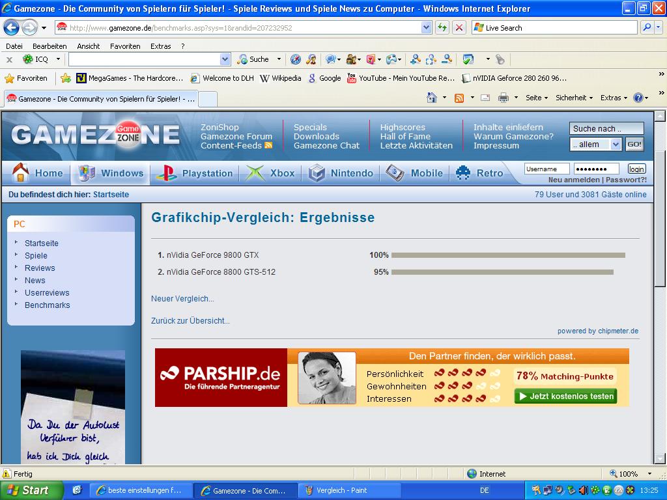Open the Google favorite link
The image size is (667, 500).
point(324,78)
